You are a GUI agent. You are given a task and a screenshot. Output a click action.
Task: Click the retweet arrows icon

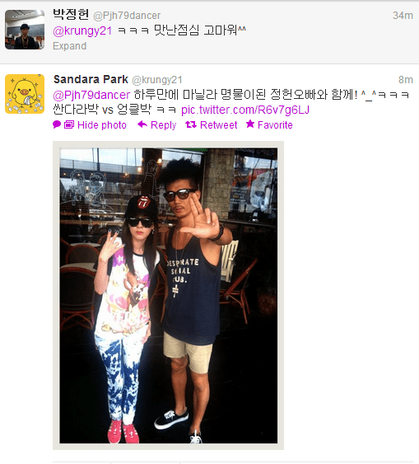pyautogui.click(x=191, y=125)
